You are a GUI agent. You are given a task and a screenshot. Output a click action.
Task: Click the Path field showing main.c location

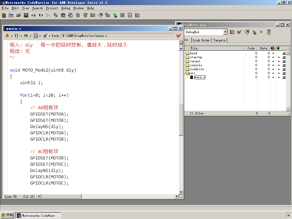[x=118, y=36]
